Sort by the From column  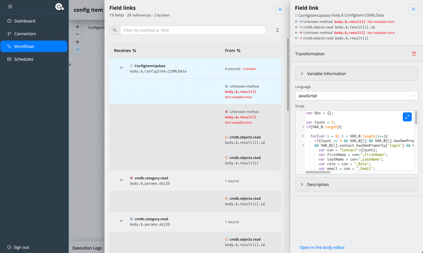tap(233, 51)
